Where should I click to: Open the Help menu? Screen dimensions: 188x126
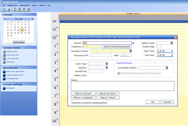tap(49, 5)
